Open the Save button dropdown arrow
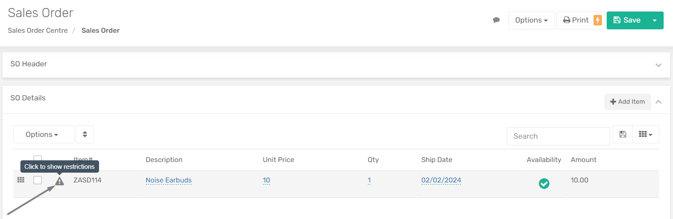The width and height of the screenshot is (673, 219). (655, 20)
